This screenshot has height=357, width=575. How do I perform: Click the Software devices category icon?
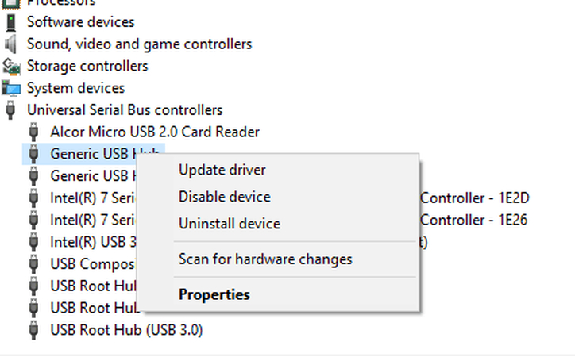(11, 22)
